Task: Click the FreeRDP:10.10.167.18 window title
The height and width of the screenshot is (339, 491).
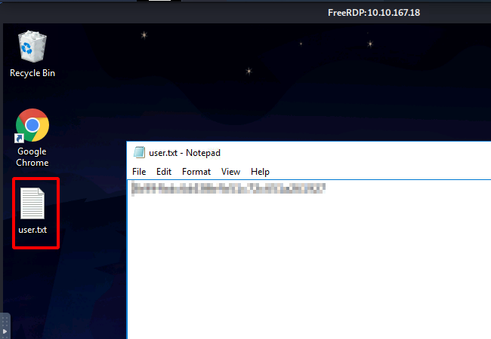Action: [x=374, y=13]
